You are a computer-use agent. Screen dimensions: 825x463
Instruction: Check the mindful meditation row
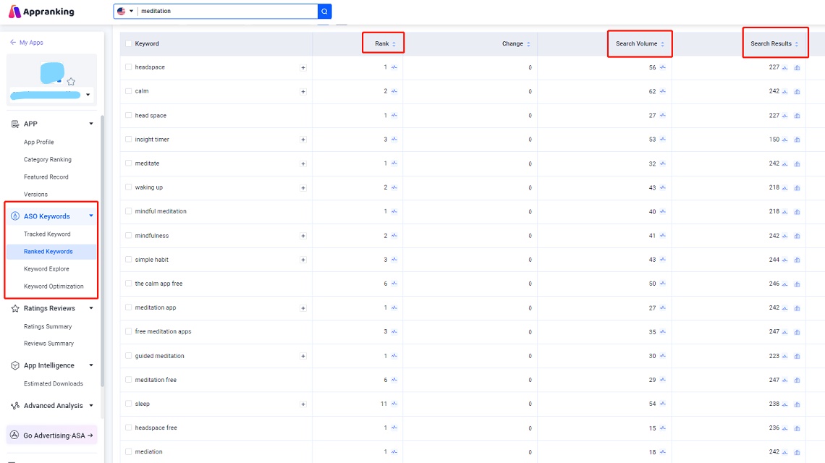128,211
